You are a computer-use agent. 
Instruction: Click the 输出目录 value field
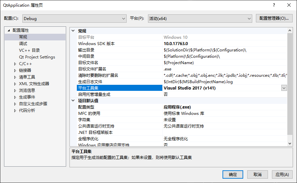[x=224, y=50]
